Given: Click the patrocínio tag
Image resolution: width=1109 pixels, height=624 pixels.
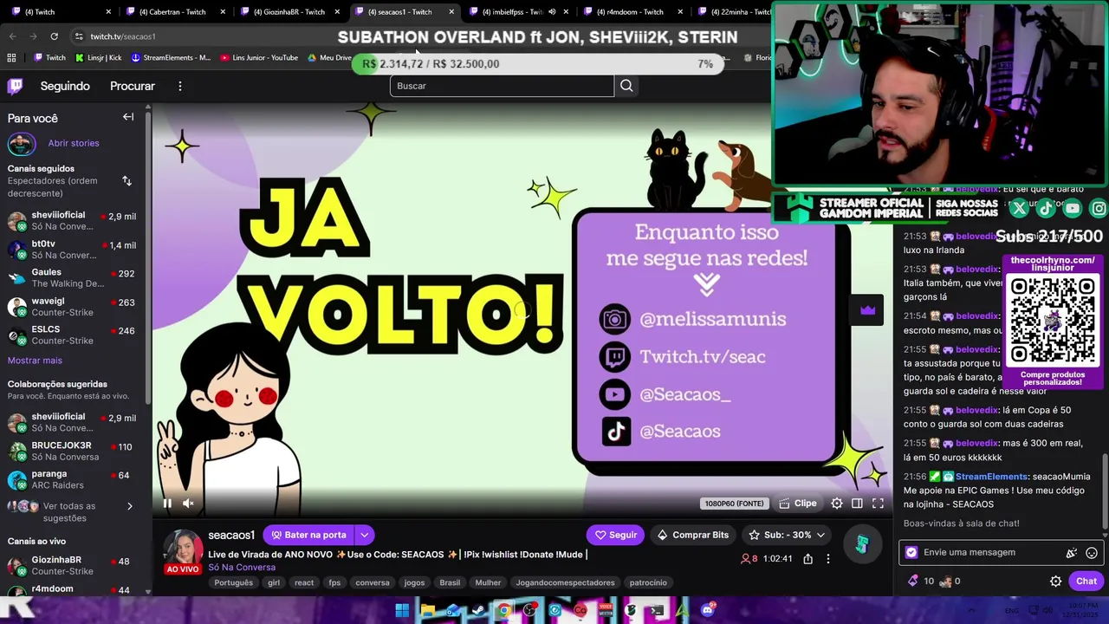Looking at the screenshot, I should tap(648, 582).
